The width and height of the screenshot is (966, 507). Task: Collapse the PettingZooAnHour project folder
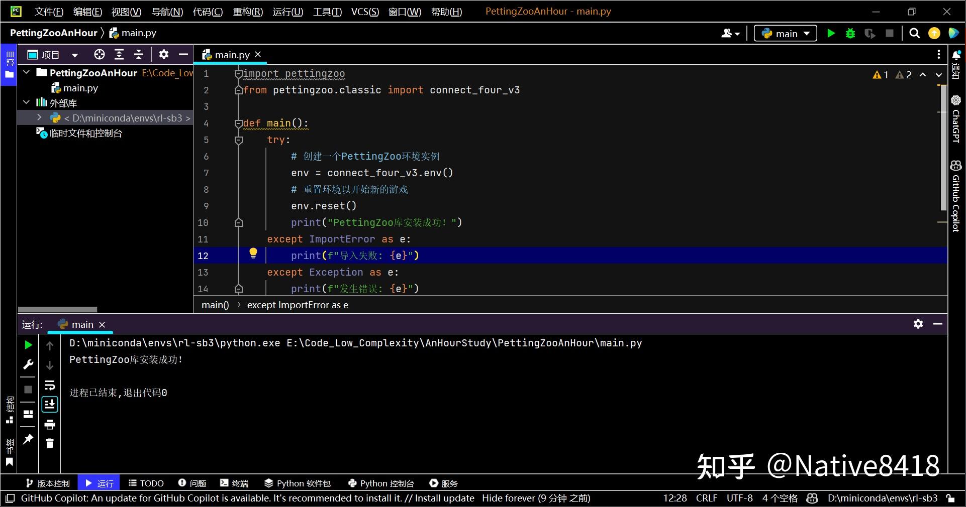(27, 72)
